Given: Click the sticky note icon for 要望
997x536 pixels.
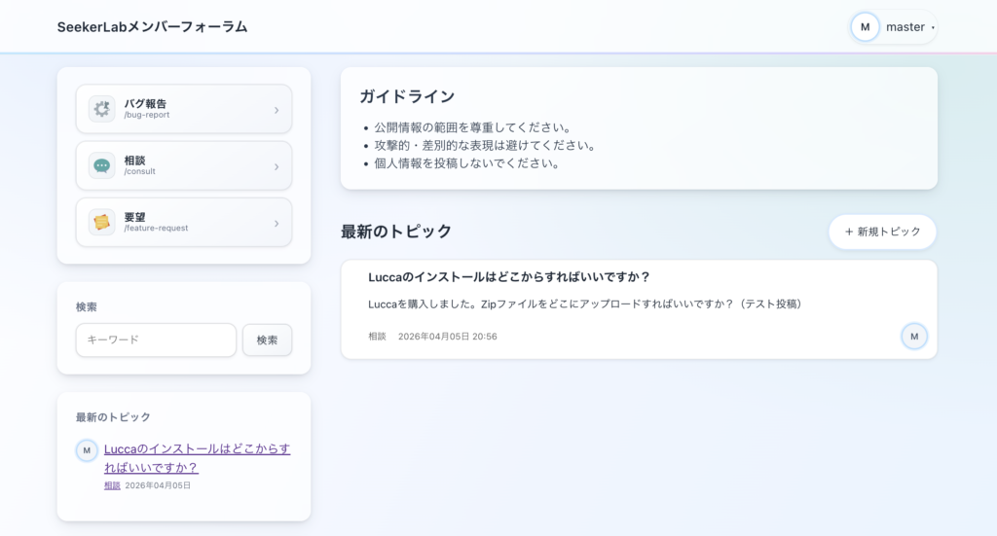Looking at the screenshot, I should coord(101,223).
